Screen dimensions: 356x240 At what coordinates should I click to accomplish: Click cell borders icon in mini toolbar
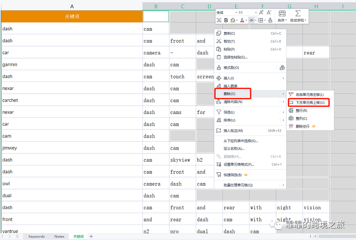pyautogui.click(x=261, y=20)
